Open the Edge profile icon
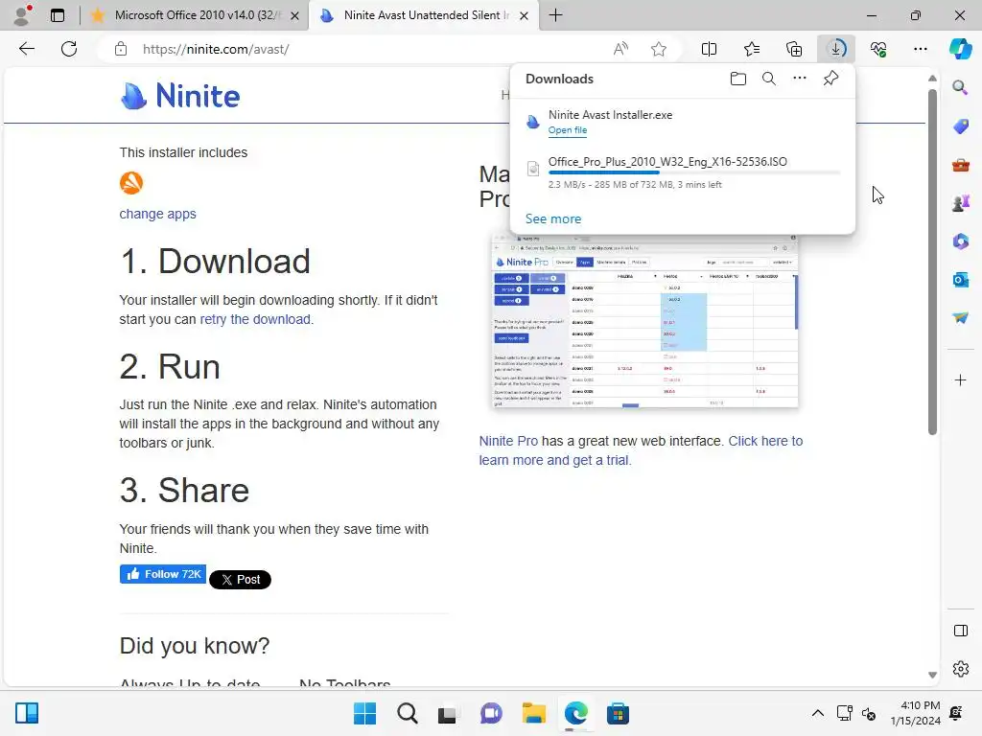982x736 pixels. point(23,15)
